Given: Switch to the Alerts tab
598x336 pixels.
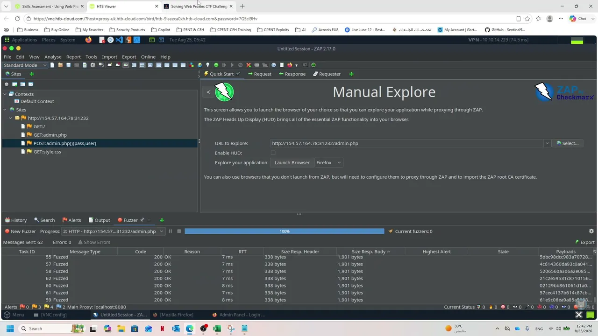Looking at the screenshot, I should click(71, 220).
